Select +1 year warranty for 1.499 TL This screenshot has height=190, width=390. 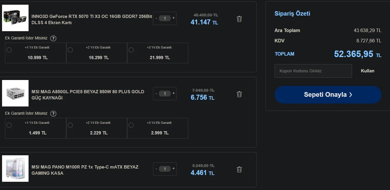[x=9, y=125]
